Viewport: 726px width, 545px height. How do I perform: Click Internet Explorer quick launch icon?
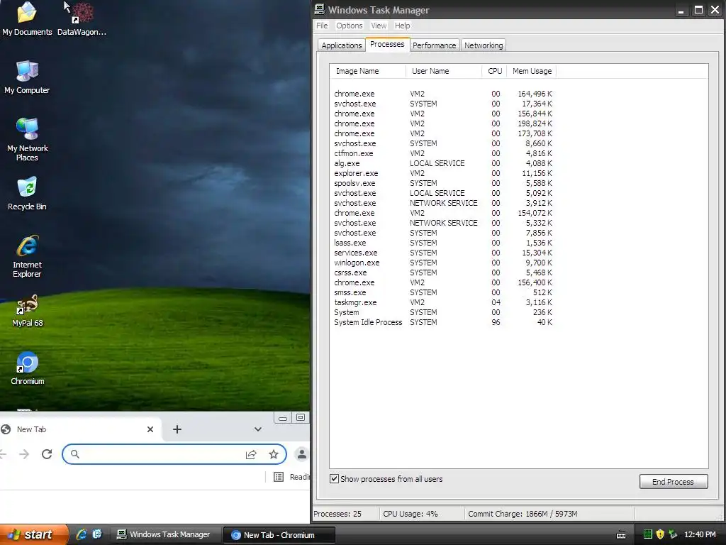click(82, 534)
